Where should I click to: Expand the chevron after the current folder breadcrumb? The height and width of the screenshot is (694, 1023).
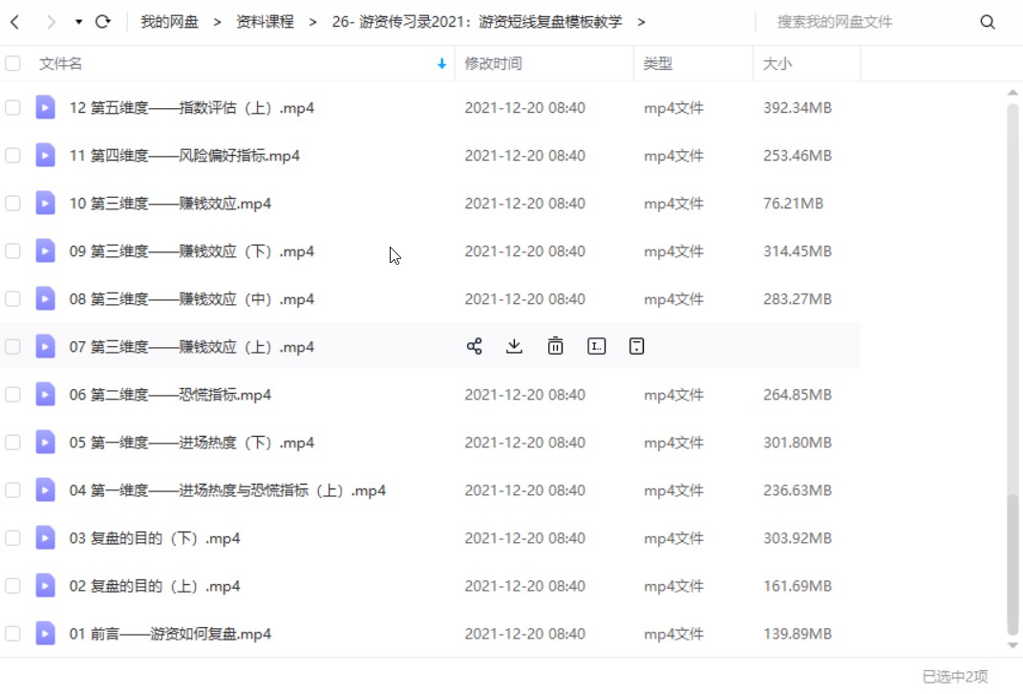point(642,20)
